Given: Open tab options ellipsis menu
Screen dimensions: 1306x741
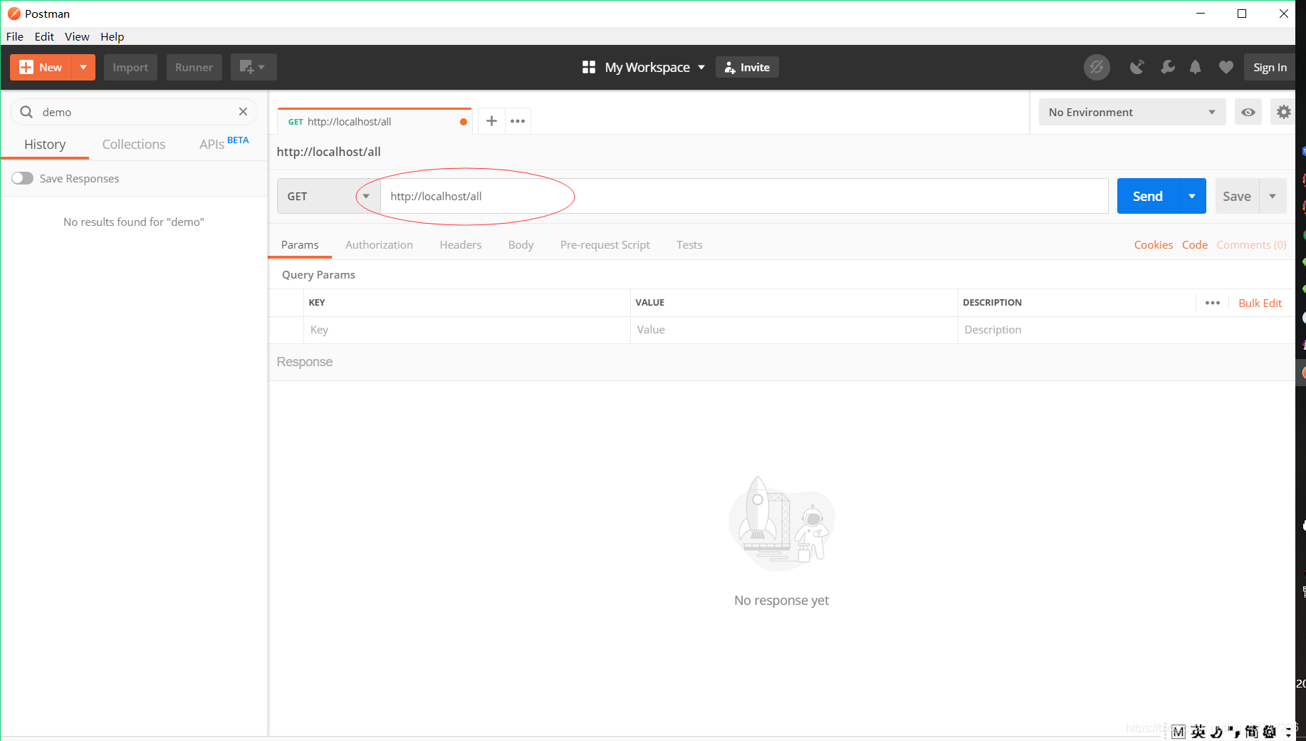Looking at the screenshot, I should (x=518, y=121).
